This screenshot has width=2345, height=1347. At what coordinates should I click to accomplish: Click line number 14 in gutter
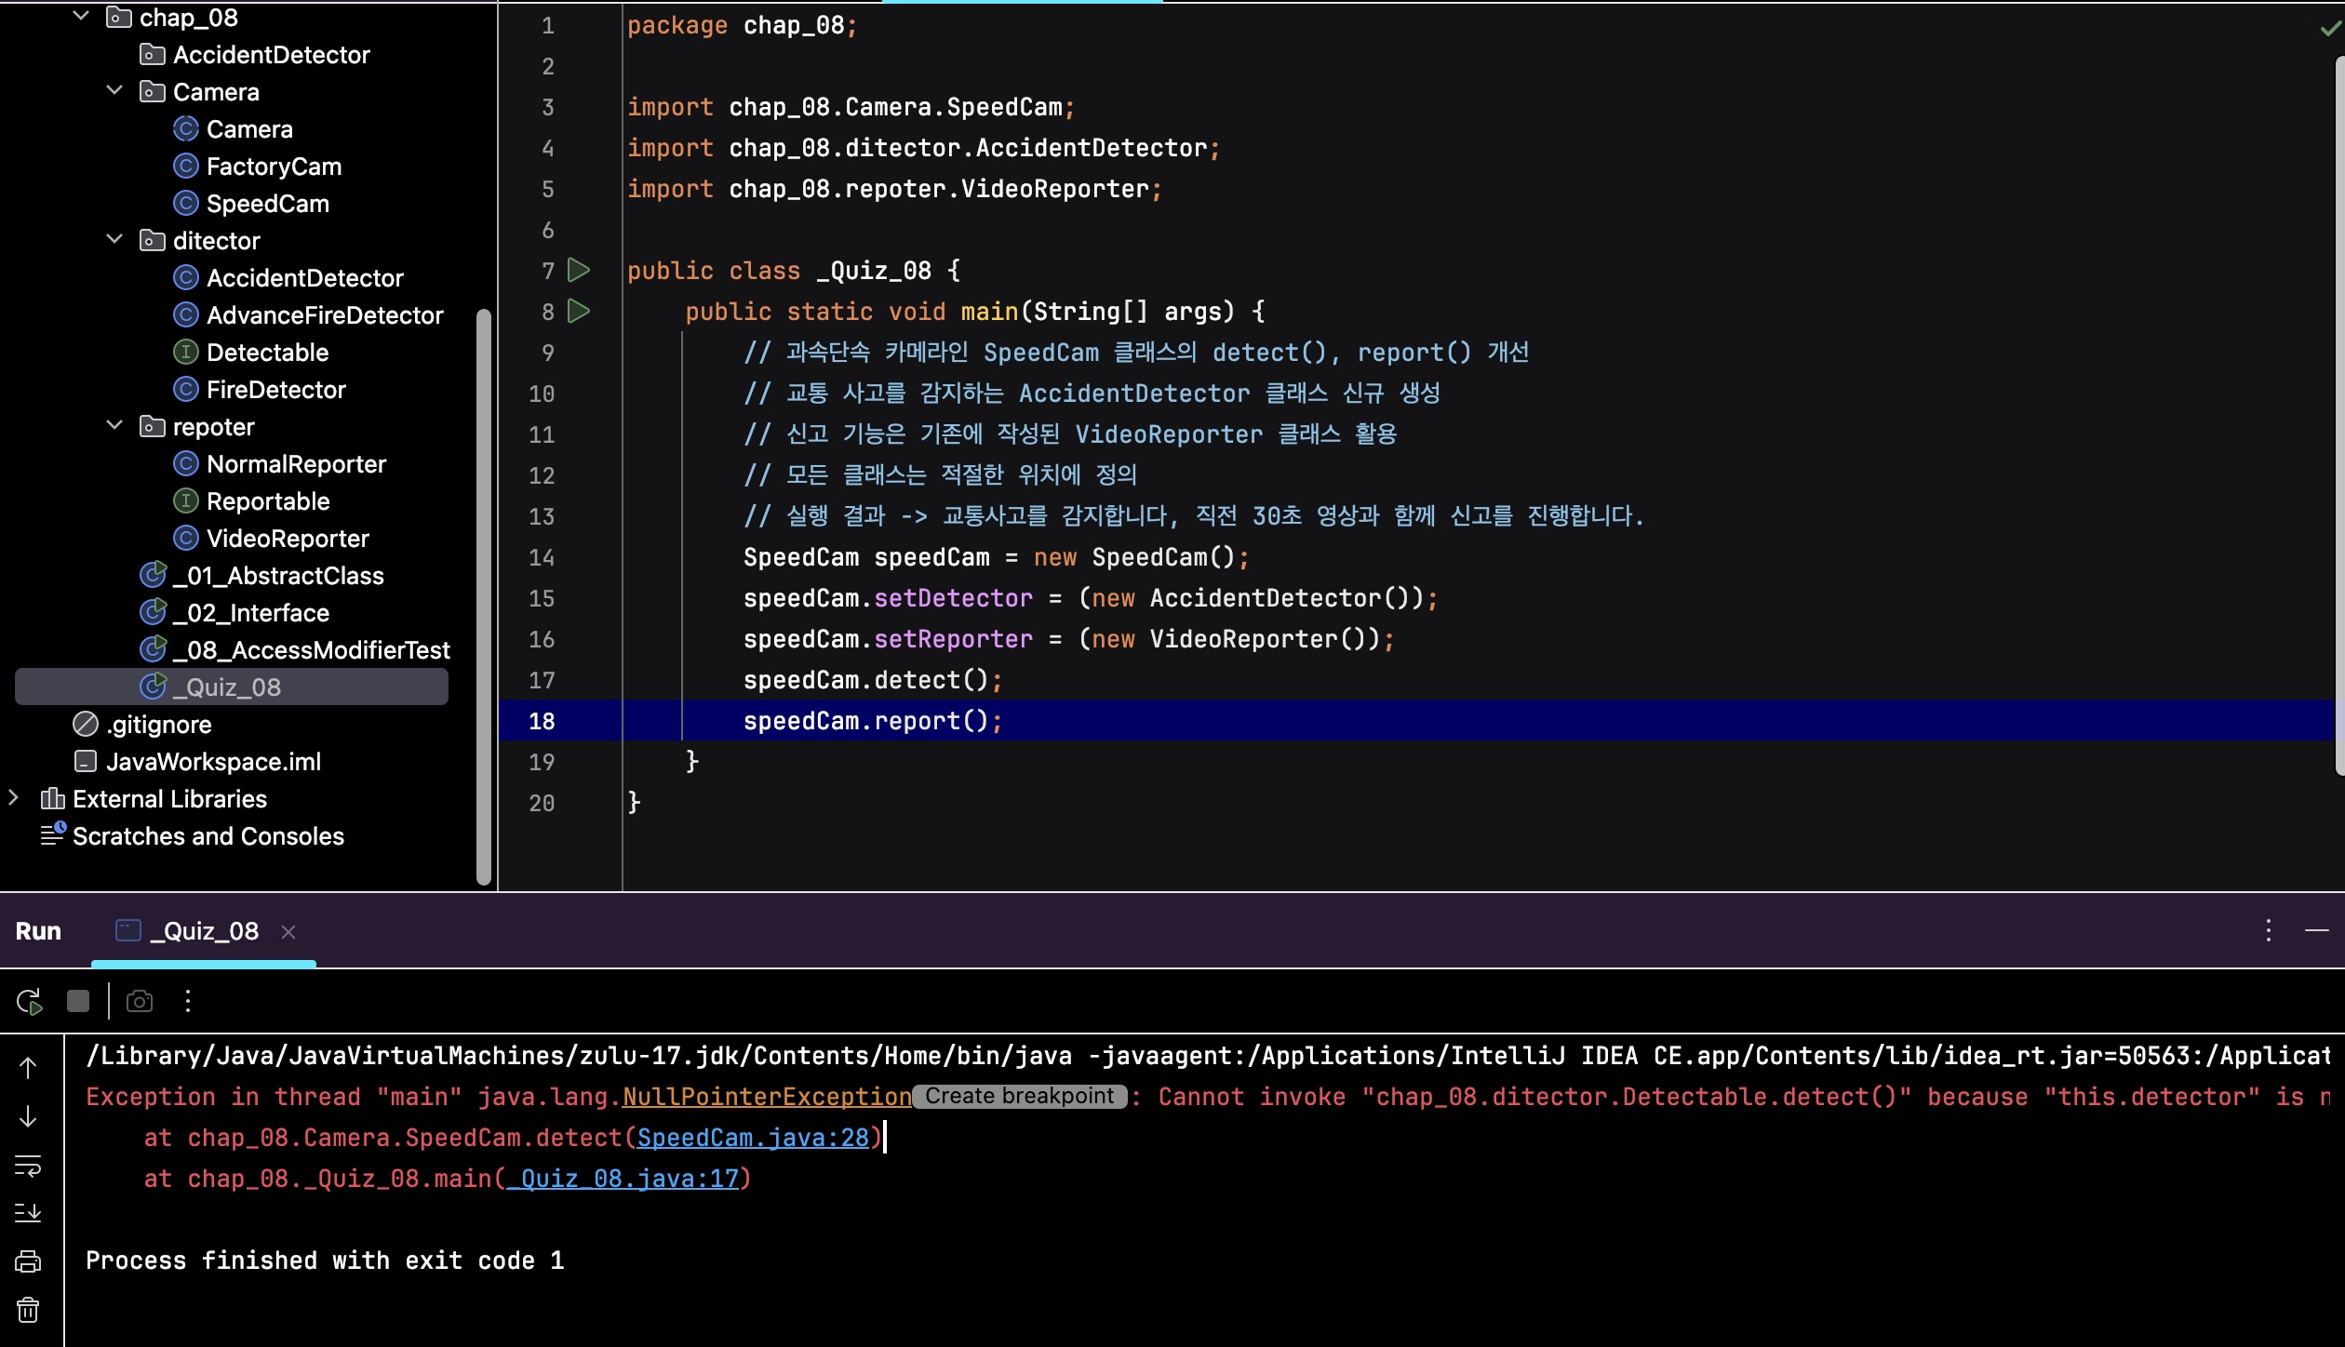(x=542, y=557)
